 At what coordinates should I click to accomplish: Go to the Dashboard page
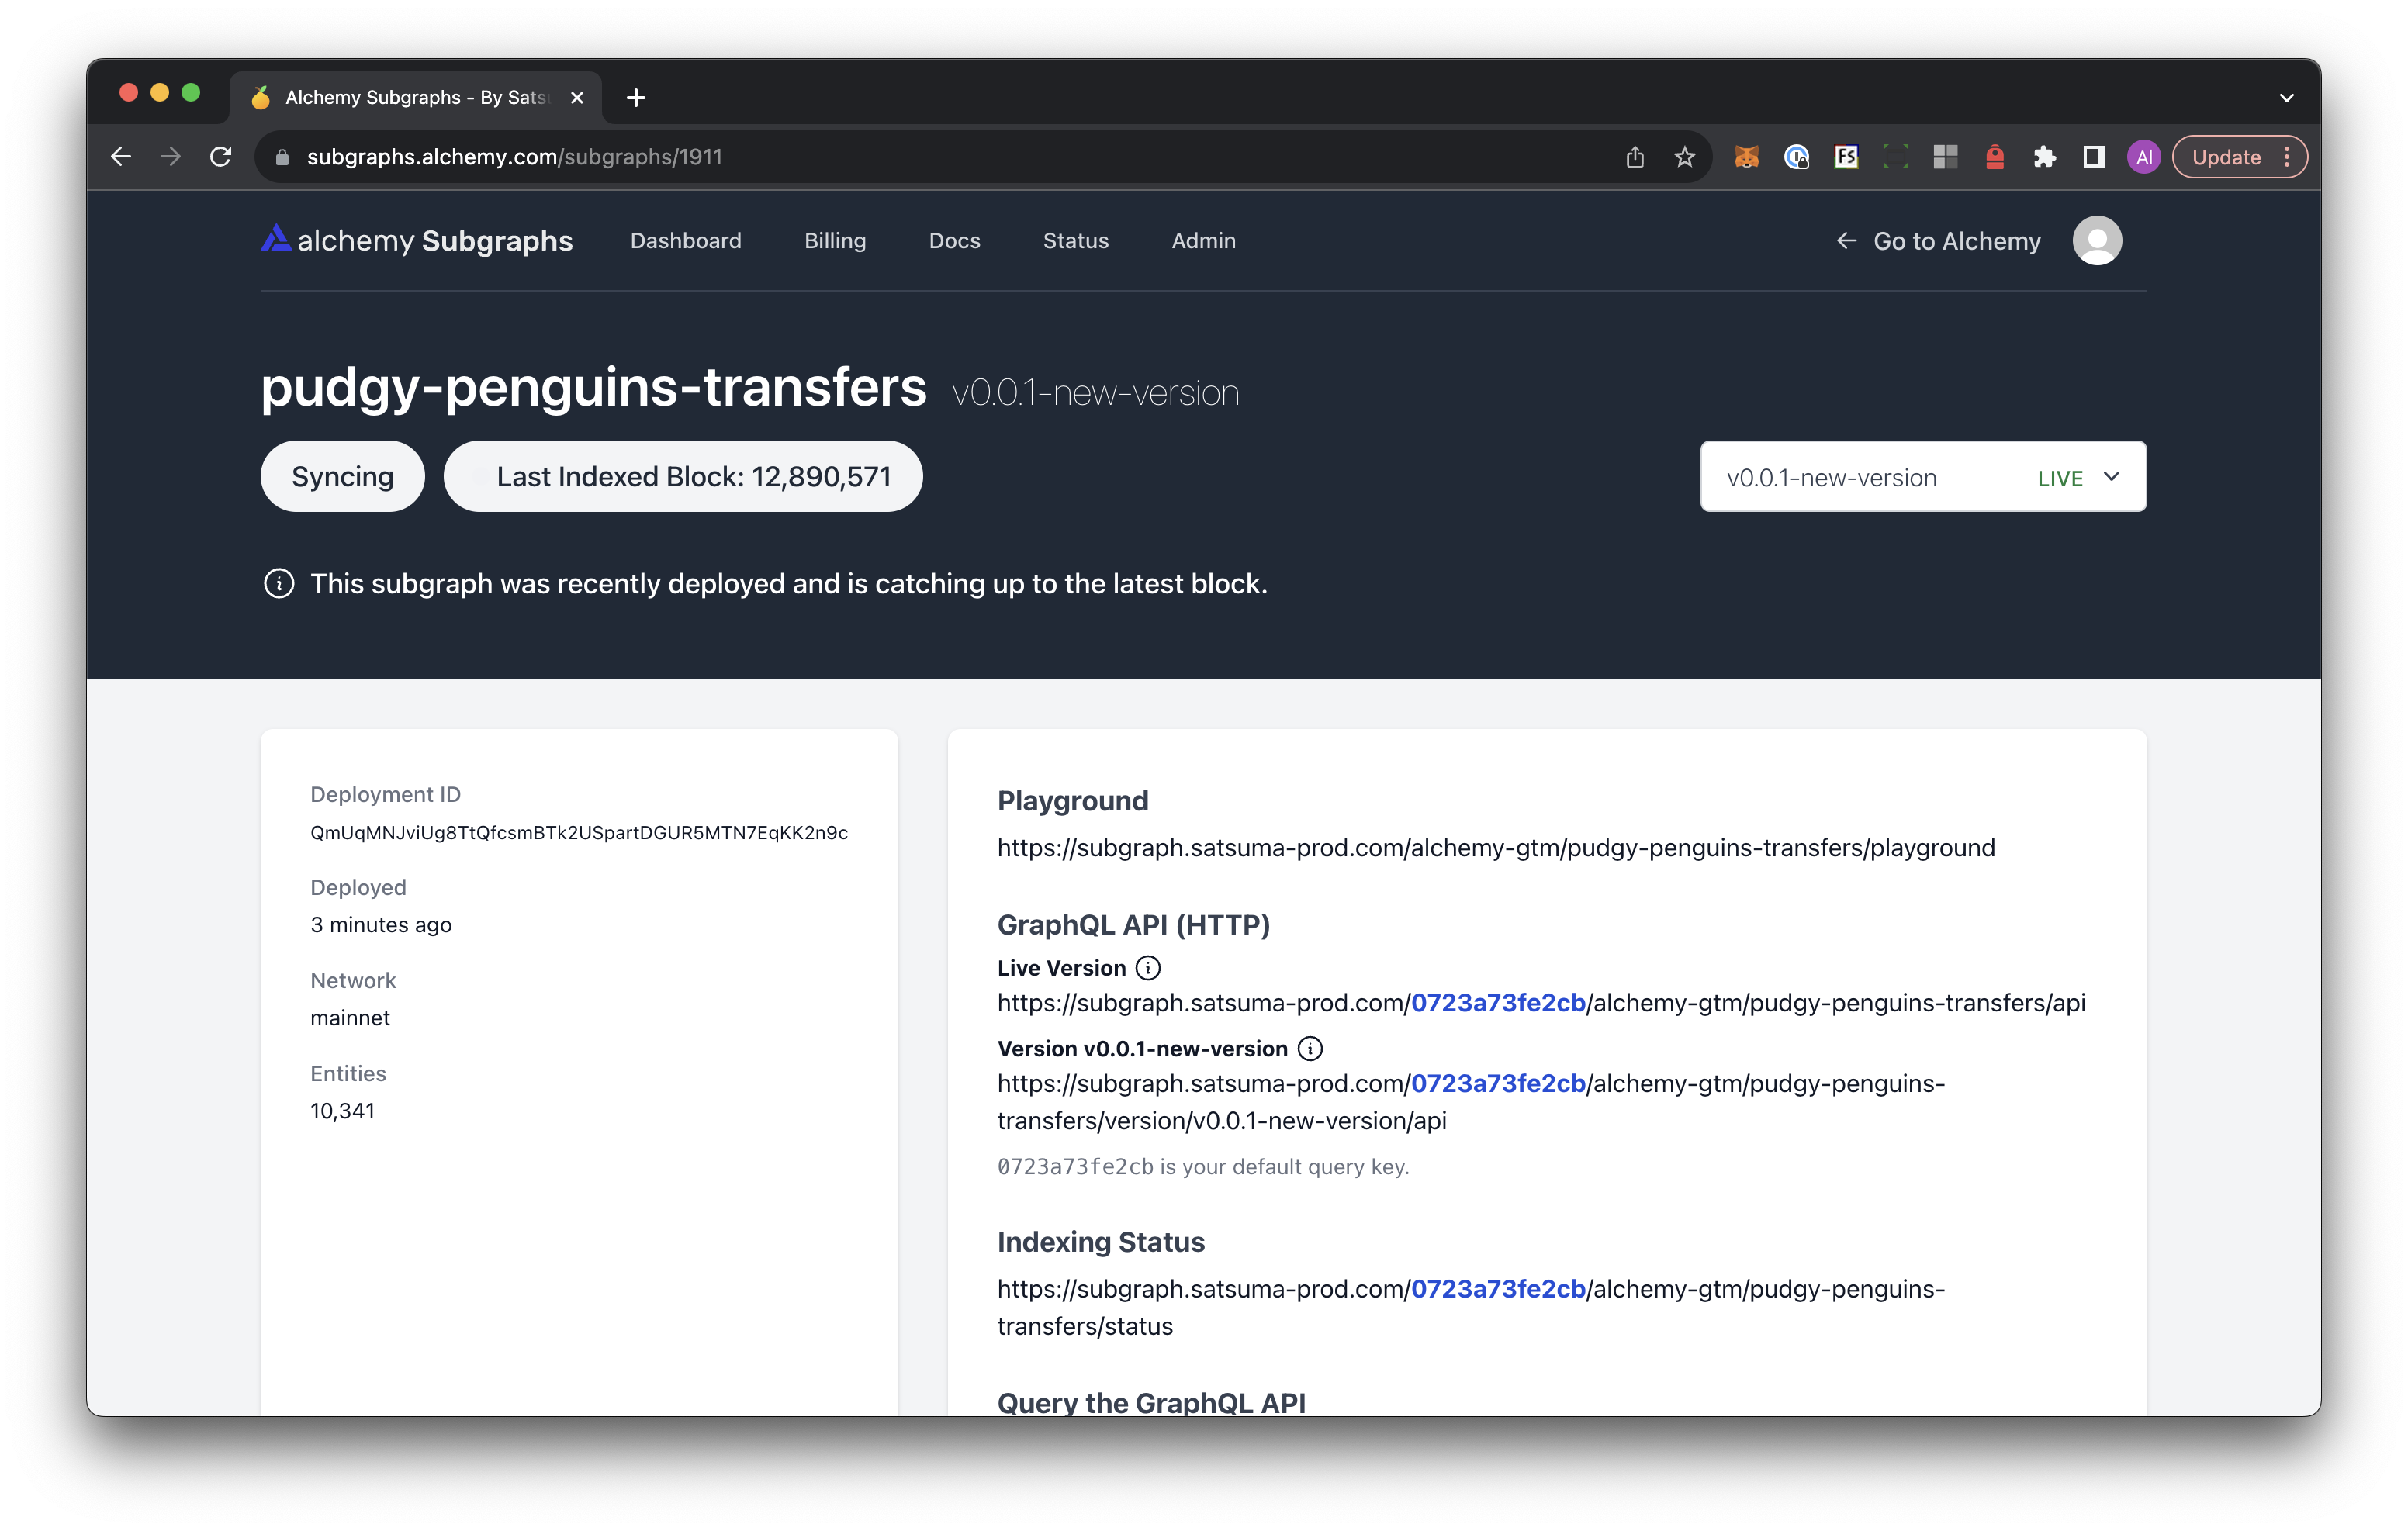[686, 241]
